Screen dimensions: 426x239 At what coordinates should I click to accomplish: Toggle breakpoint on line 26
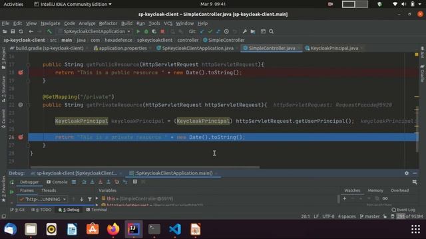[21, 137]
